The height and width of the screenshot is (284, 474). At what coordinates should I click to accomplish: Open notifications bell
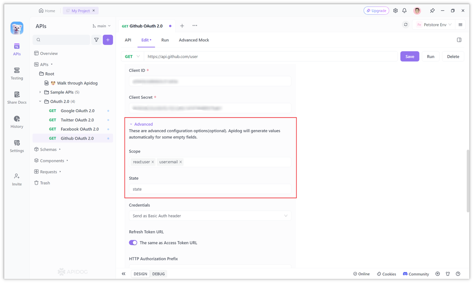click(404, 11)
